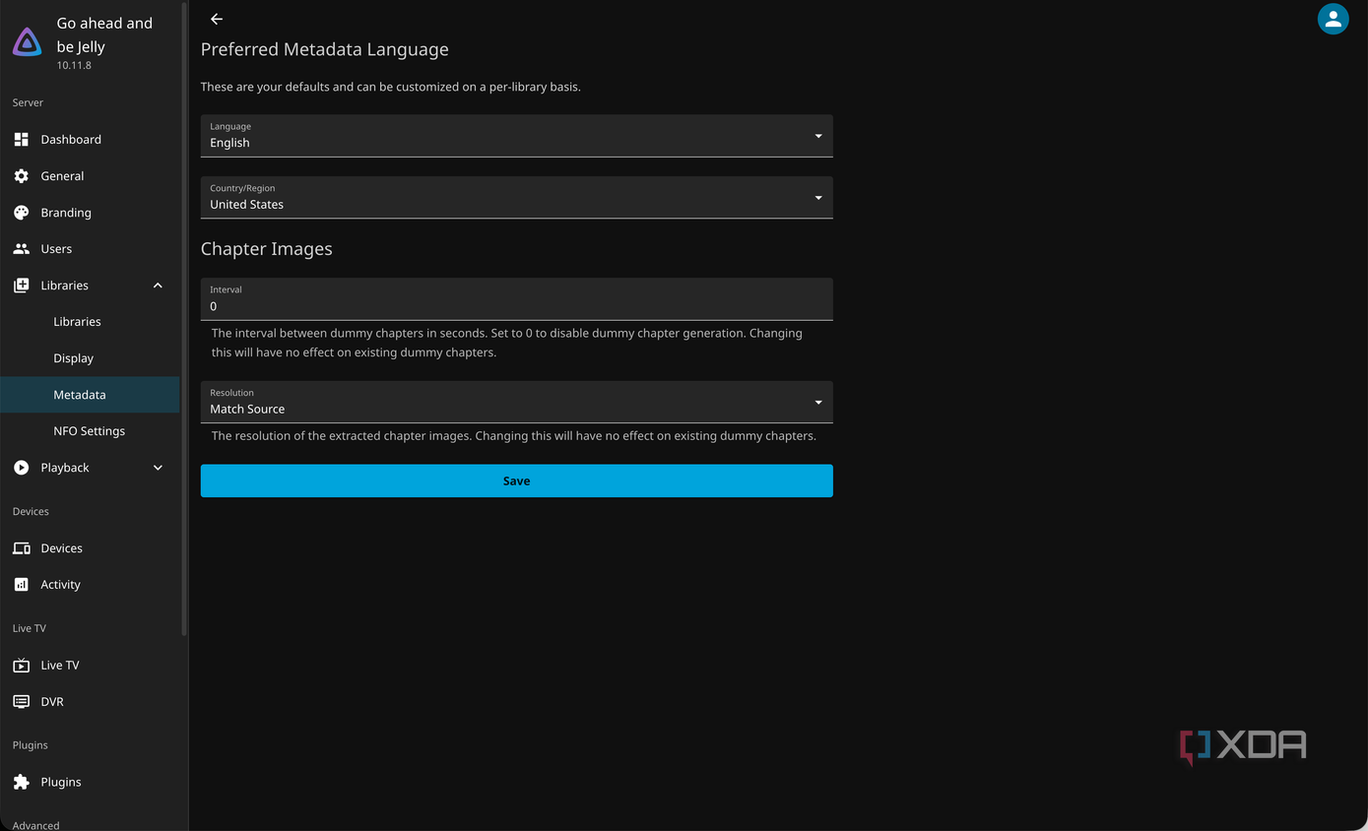
Task: Open the user profile avatar icon
Action: coord(1333,19)
